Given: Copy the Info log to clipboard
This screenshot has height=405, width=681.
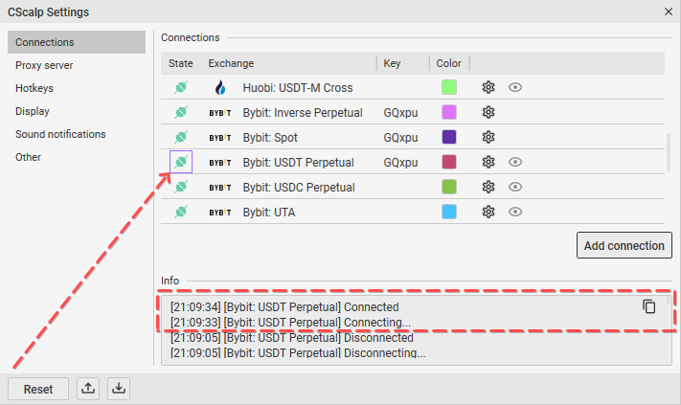Looking at the screenshot, I should pos(648,306).
